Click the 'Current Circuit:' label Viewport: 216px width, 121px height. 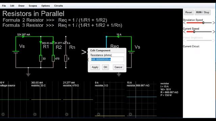(x=191, y=46)
